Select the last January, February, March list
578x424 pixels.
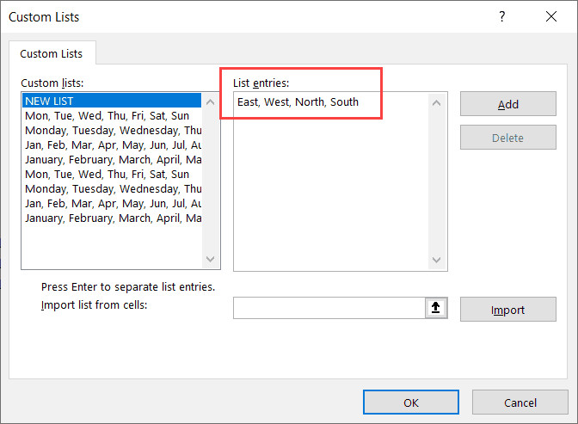(x=112, y=218)
